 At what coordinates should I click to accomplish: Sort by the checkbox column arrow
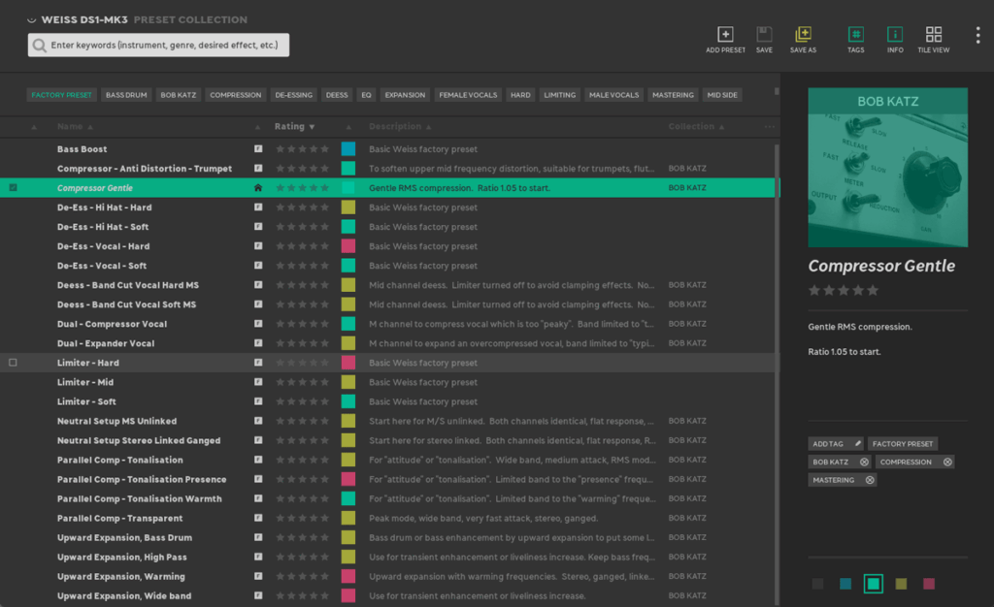pyautogui.click(x=34, y=127)
